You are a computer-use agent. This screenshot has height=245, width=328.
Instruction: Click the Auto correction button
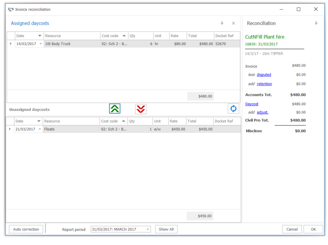(26, 229)
